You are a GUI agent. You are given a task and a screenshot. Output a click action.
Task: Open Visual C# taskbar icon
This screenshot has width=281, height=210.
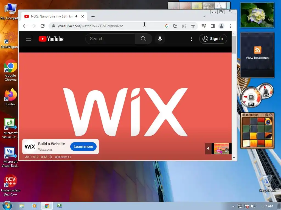point(60,206)
